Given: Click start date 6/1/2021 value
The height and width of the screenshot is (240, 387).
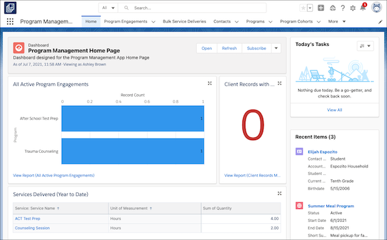Looking at the screenshot, I should 338,220.
